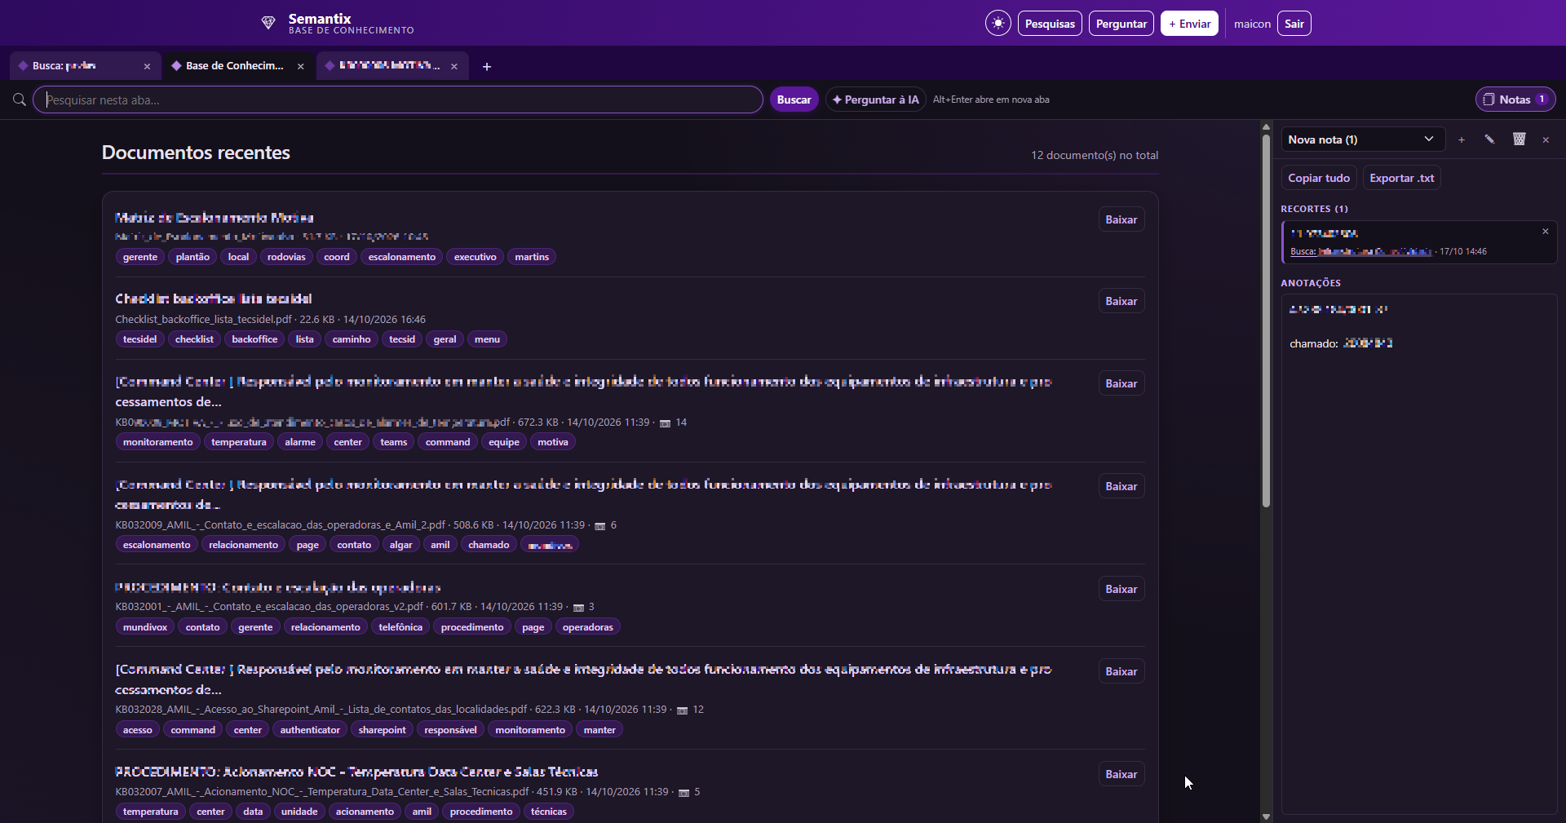The height and width of the screenshot is (823, 1566).
Task: Select the escalonamento tag in first document
Action: 401,257
